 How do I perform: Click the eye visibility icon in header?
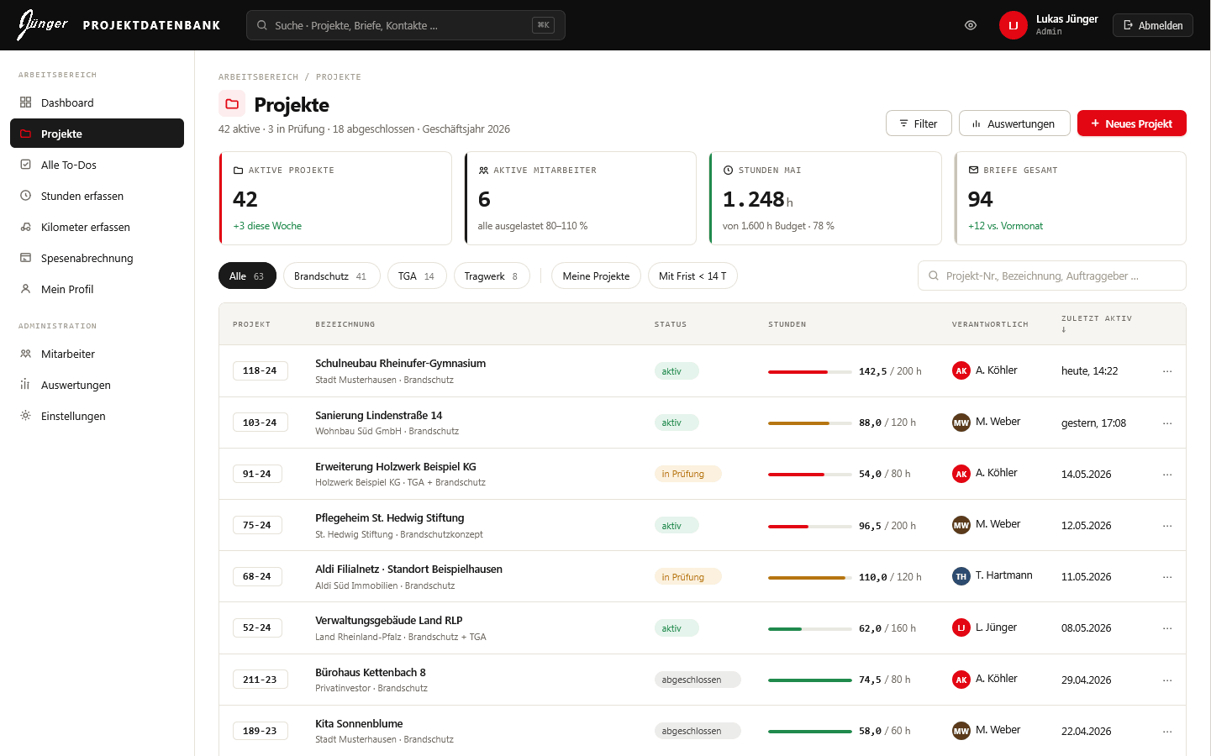coord(971,25)
